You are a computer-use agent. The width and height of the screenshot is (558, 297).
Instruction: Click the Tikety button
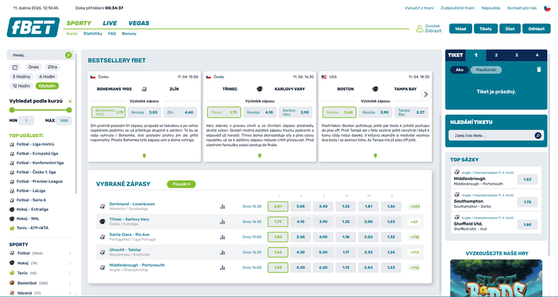[x=486, y=29]
